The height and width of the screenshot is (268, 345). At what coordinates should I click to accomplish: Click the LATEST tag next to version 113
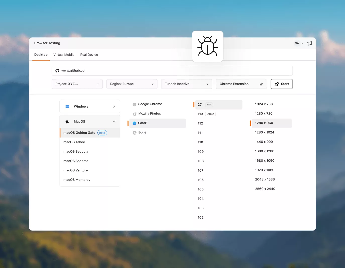[x=210, y=114]
